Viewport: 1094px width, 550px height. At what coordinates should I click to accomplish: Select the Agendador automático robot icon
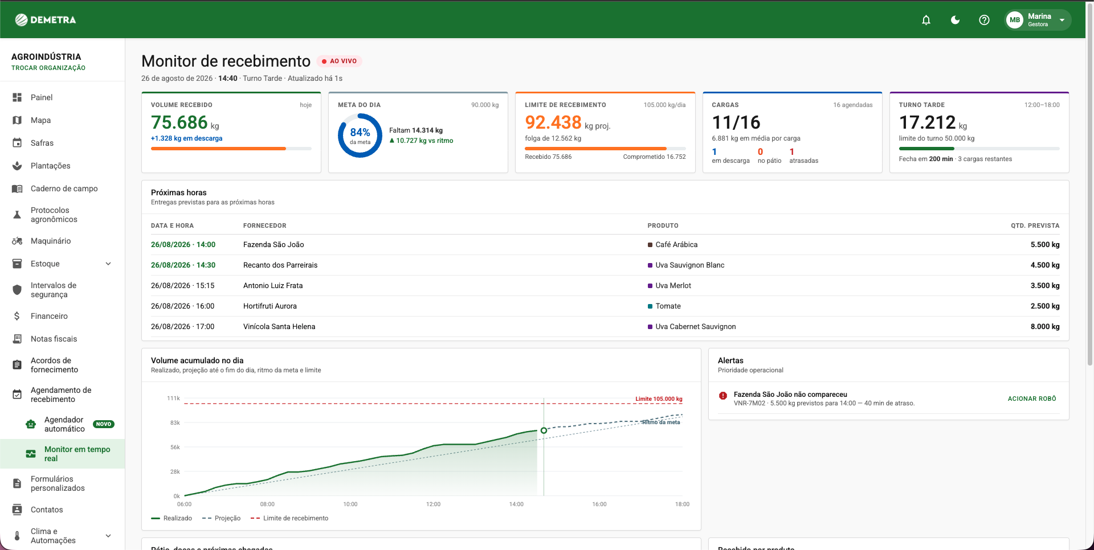31,424
